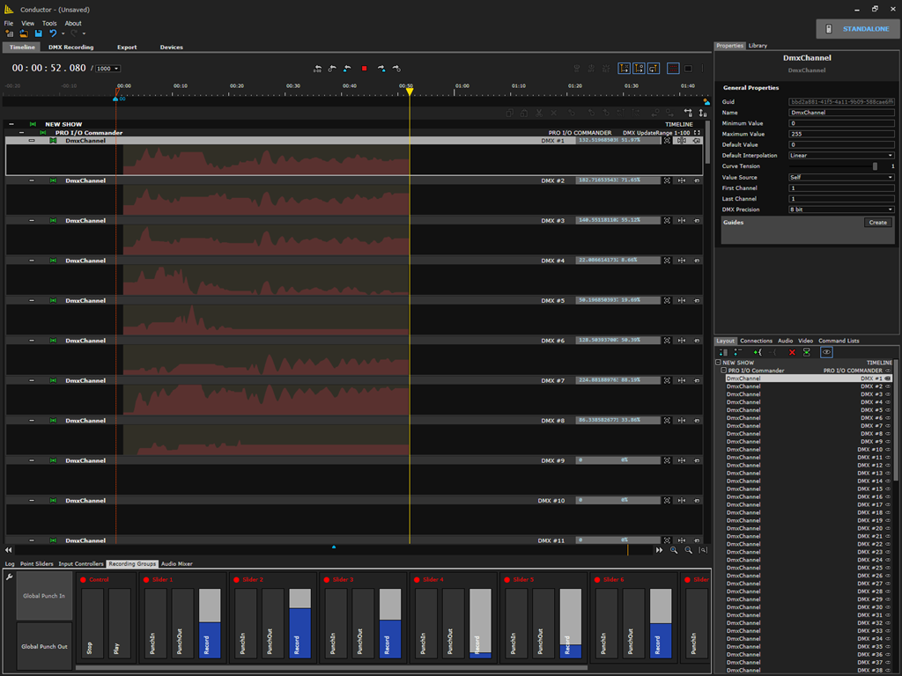Screen dimensions: 902x676
Task: Click the STANDALONE mode button
Action: coord(858,29)
